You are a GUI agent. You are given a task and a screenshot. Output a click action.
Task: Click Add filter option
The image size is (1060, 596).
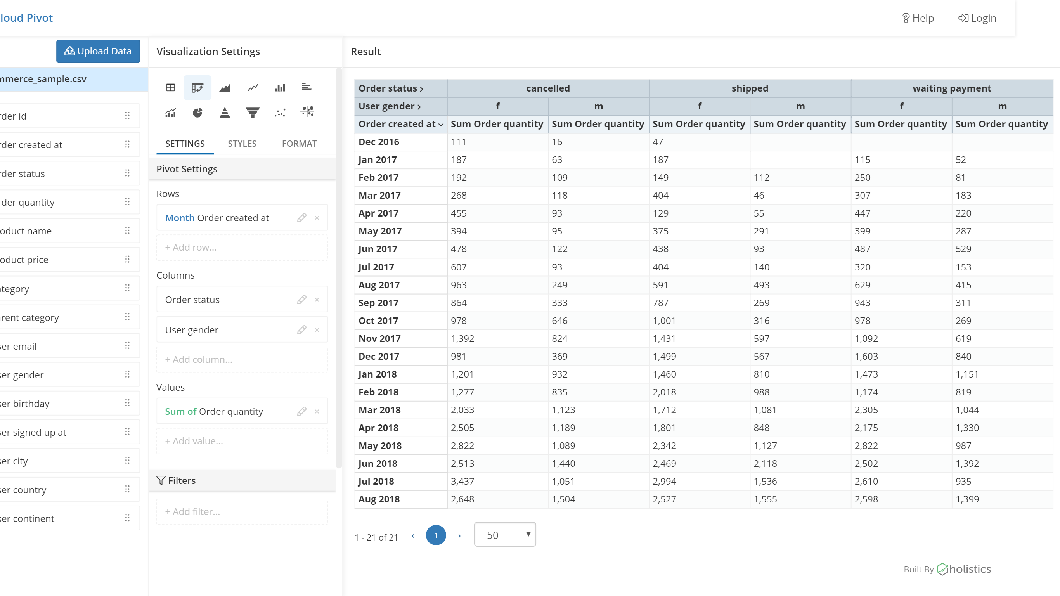(193, 511)
